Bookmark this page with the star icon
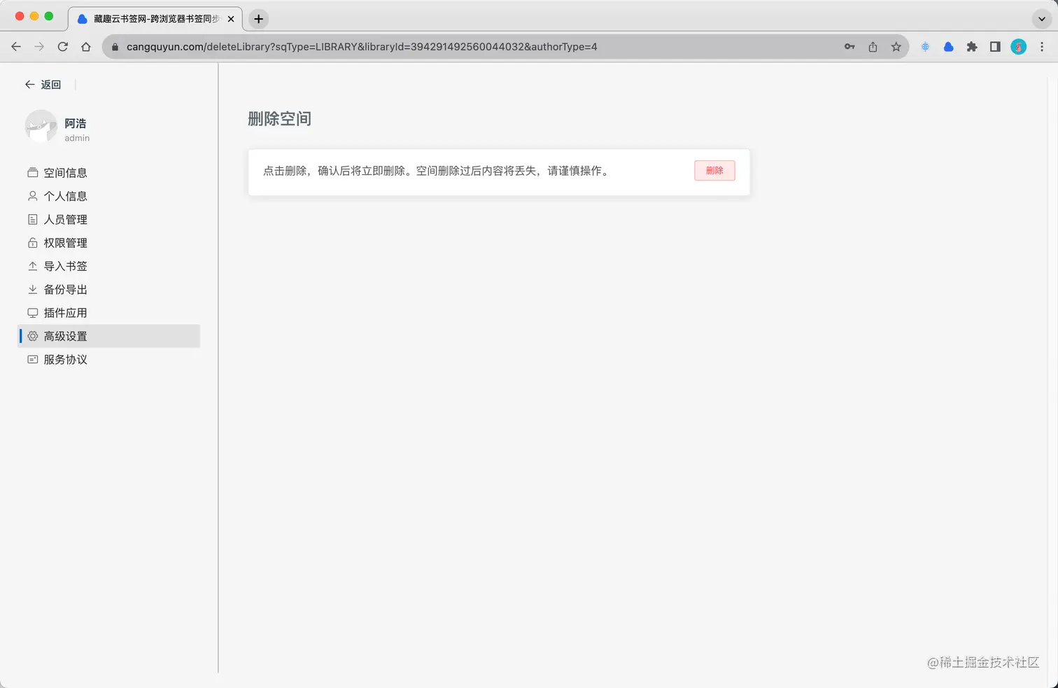This screenshot has width=1058, height=688. pyautogui.click(x=896, y=47)
